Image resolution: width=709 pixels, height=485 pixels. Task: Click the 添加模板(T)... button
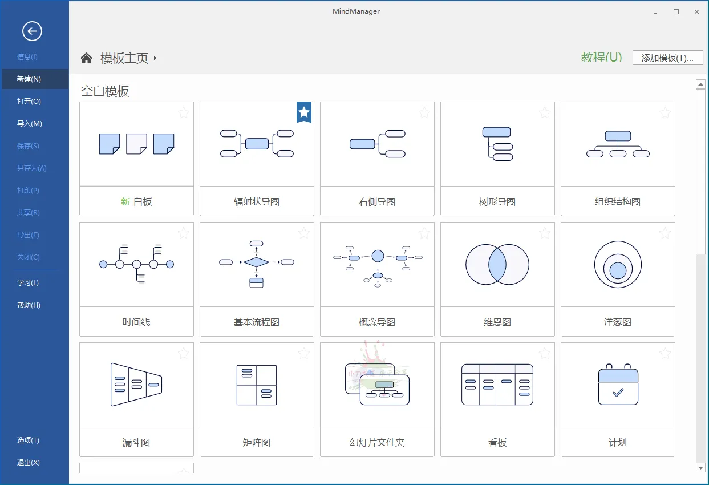[x=667, y=57]
